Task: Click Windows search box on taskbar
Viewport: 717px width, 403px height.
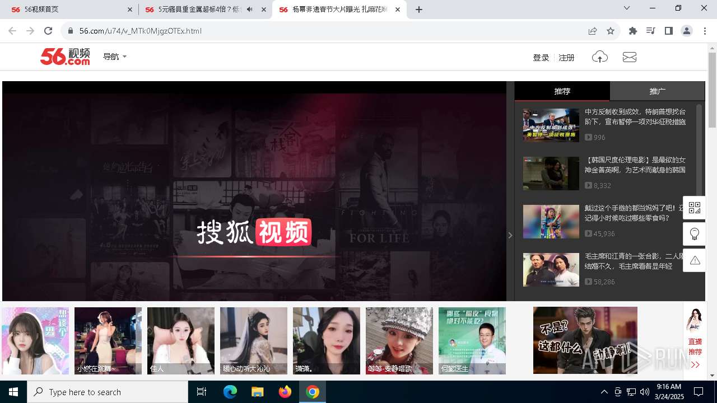Action: coord(108,392)
